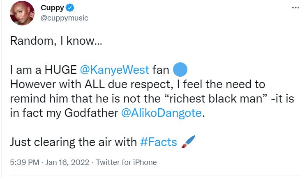Open the Cuppy display name profile link
The image size is (307, 178).
point(52,9)
